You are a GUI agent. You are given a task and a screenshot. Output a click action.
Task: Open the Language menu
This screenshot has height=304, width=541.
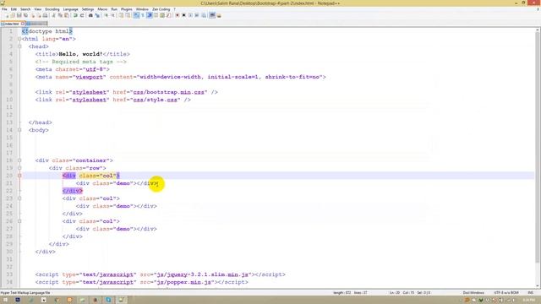coord(70,9)
